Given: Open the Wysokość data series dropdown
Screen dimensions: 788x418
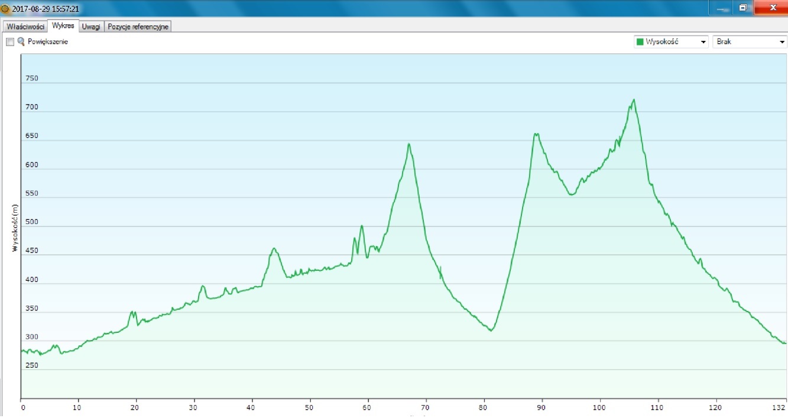Looking at the screenshot, I should (x=670, y=42).
